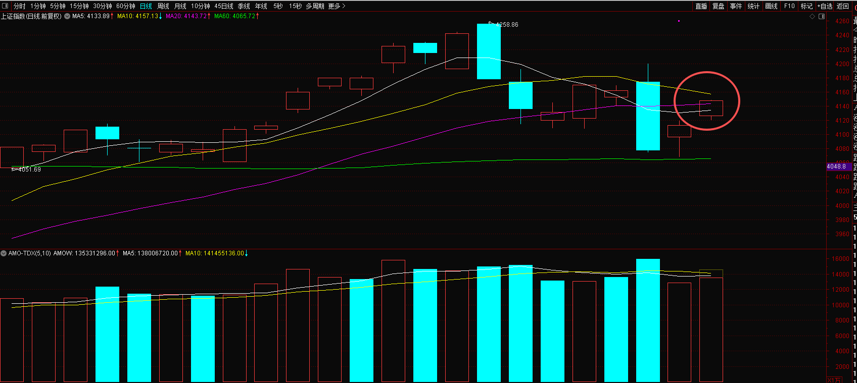Expand the 更多 period options
The image size is (857, 383).
click(x=337, y=6)
